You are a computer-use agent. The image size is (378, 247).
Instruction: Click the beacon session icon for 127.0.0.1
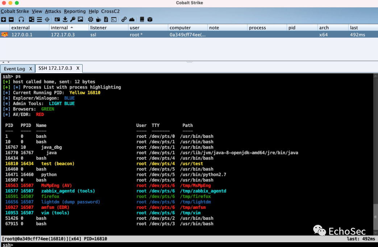(x=4, y=34)
